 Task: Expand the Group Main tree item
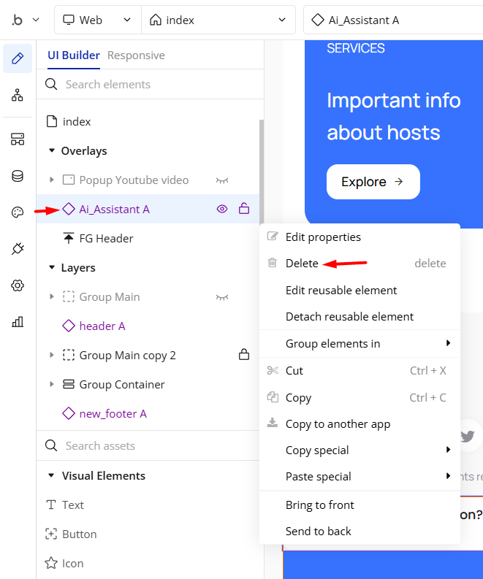point(52,296)
